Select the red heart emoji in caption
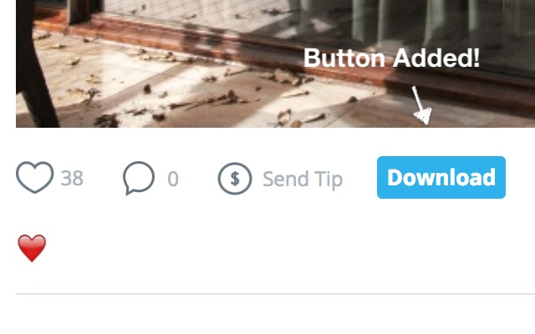 click(x=32, y=248)
